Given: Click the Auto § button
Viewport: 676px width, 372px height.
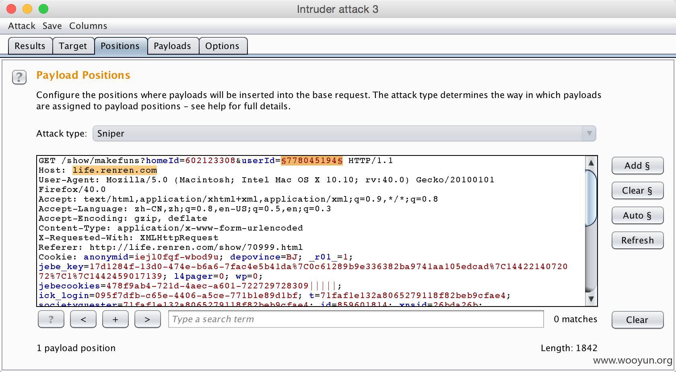Looking at the screenshot, I should [x=637, y=215].
